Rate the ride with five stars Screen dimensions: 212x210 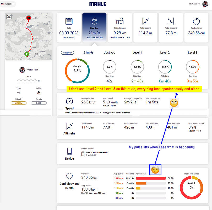[x=35, y=81]
